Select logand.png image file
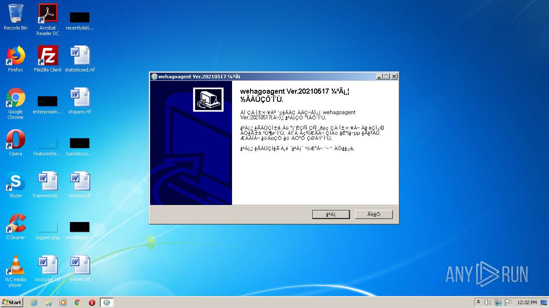The width and height of the screenshot is (549, 308). pyautogui.click(x=48, y=231)
